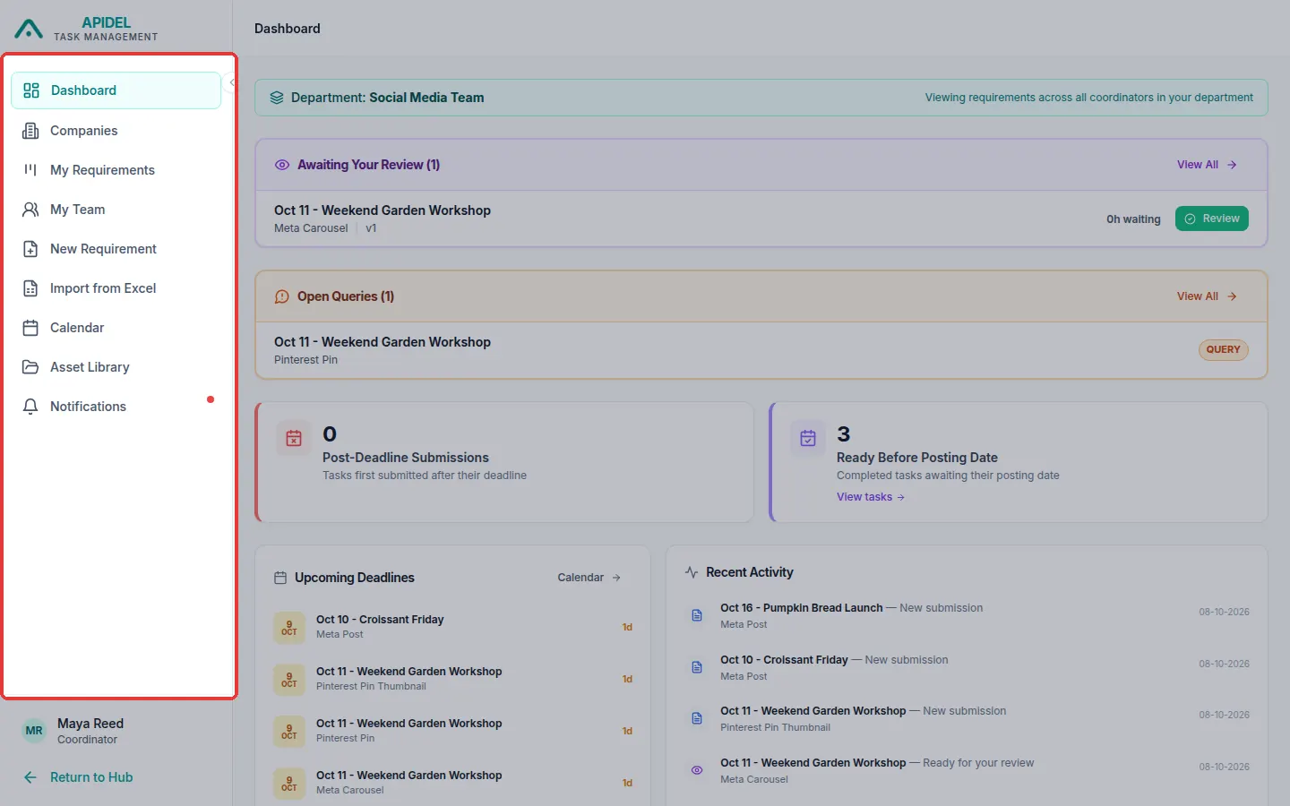Open the awaiting review Weekend Garden Workshop row
The image size is (1290, 806).
pyautogui.click(x=761, y=219)
